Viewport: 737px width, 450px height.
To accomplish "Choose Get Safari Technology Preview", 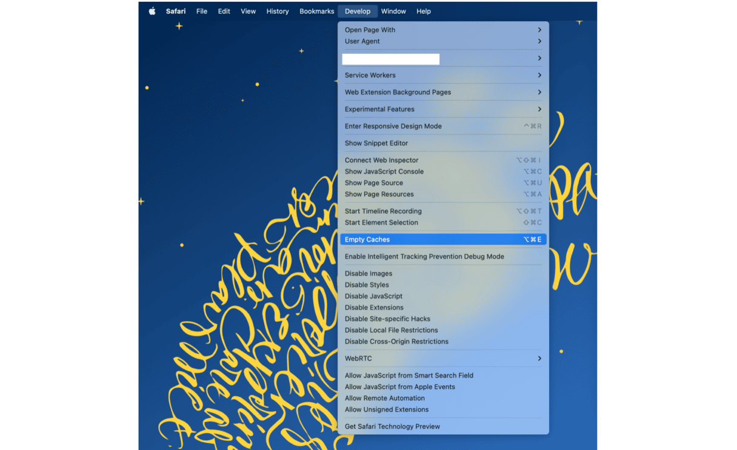I will 443,426.
